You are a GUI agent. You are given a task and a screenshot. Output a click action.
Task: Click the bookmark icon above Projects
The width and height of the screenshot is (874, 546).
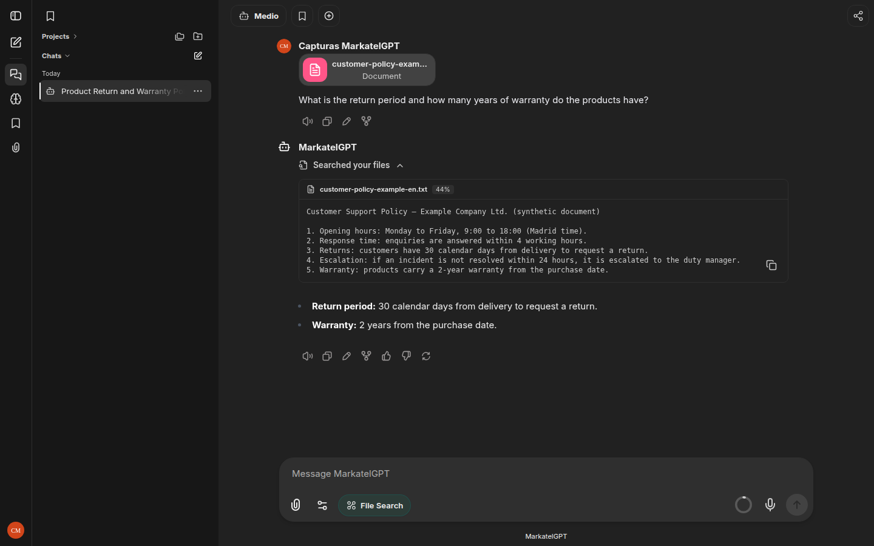pos(50,16)
